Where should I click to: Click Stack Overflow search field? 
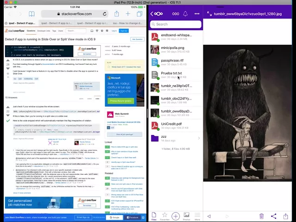pyautogui.click(x=76, y=31)
